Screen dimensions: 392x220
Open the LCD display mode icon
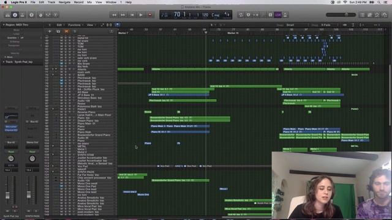(x=165, y=15)
